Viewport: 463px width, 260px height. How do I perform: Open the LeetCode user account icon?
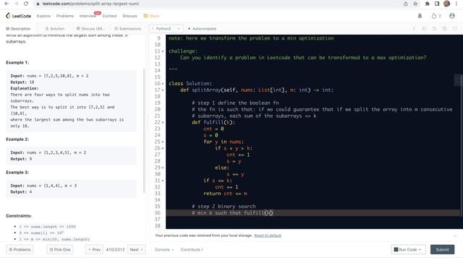pyautogui.click(x=452, y=16)
